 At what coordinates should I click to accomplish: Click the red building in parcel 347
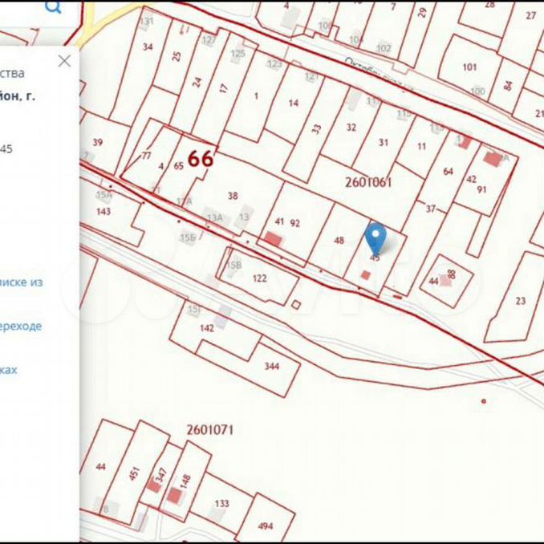[153, 486]
